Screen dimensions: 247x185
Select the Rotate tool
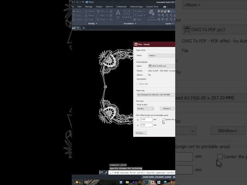tap(90, 11)
